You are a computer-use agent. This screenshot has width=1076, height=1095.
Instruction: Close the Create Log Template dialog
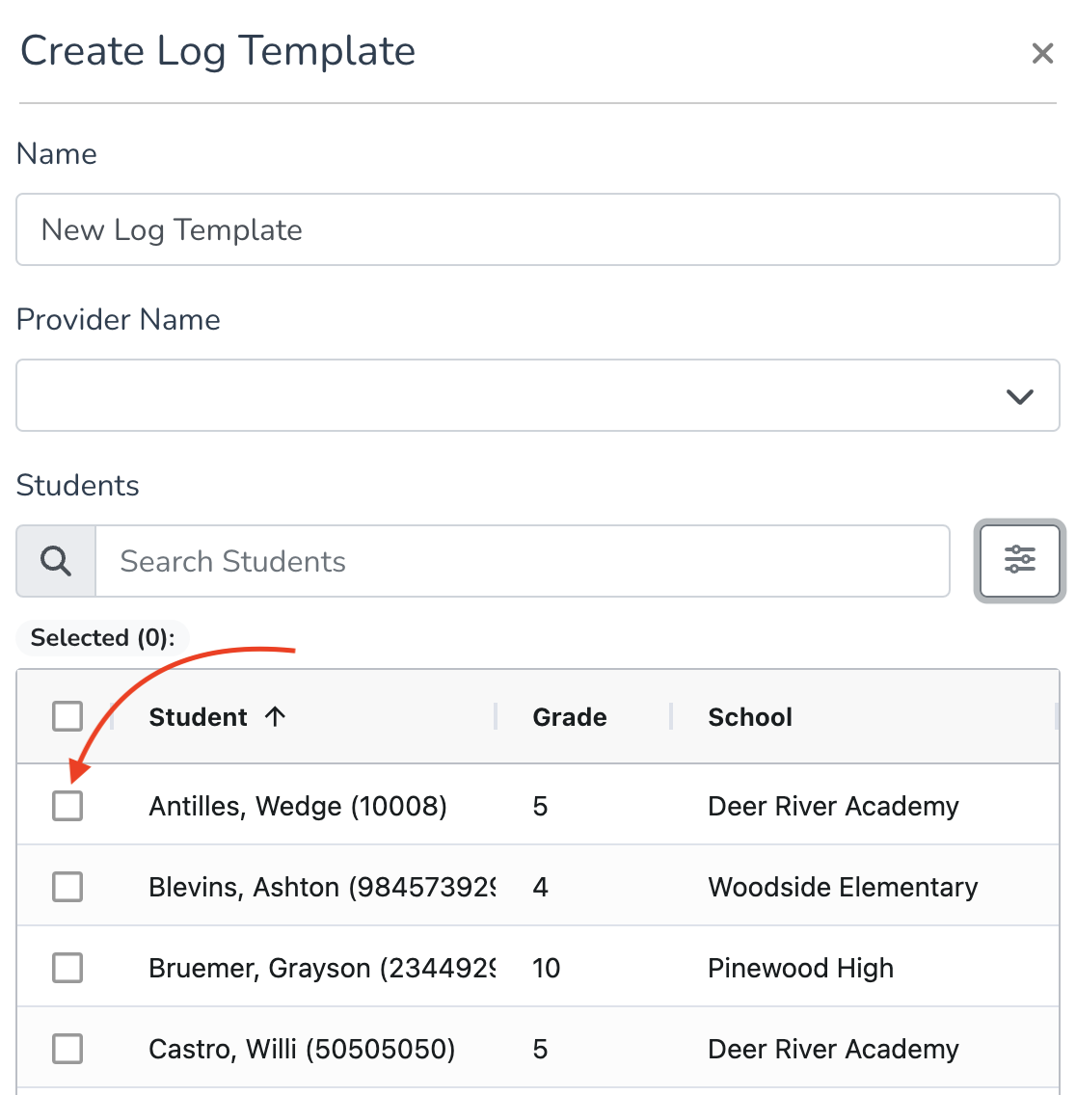[x=1041, y=53]
